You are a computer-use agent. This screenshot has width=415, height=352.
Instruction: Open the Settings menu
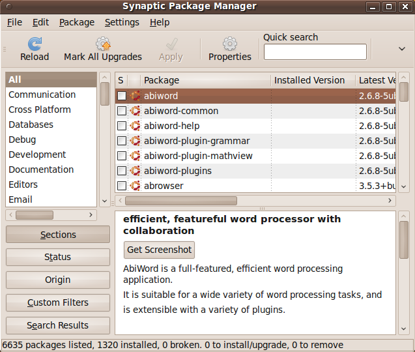[x=122, y=22]
